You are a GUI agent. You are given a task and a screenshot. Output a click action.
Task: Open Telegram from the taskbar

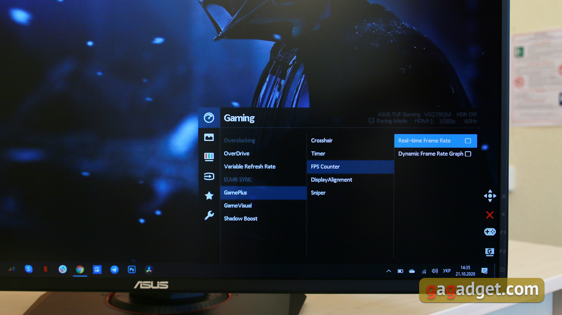(x=114, y=269)
